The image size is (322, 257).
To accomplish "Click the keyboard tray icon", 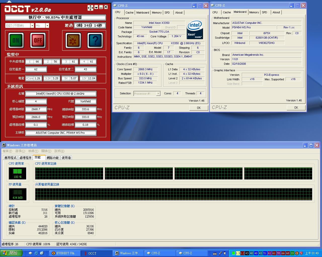I will click(215, 253).
